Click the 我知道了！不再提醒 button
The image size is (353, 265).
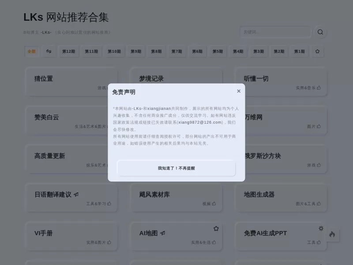tap(176, 168)
